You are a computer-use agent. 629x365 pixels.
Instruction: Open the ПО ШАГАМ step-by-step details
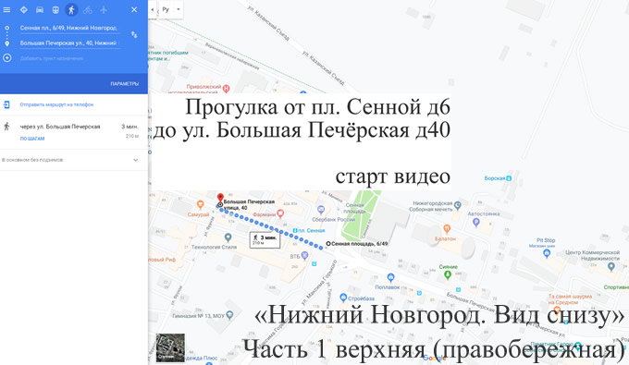[32, 139]
